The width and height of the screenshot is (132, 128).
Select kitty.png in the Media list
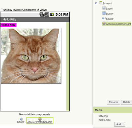[x=103, y=116]
